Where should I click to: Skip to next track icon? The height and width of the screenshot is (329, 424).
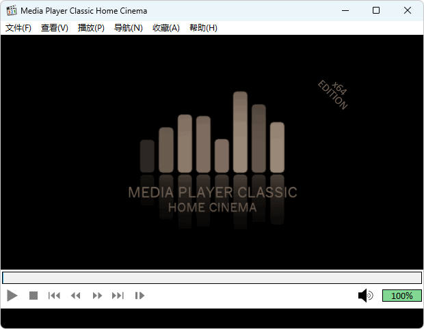[x=118, y=296]
